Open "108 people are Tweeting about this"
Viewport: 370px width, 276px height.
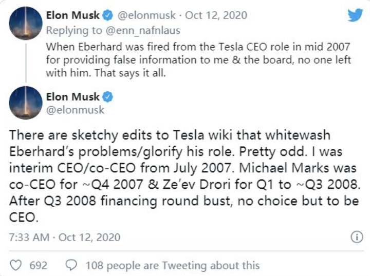pyautogui.click(x=172, y=265)
